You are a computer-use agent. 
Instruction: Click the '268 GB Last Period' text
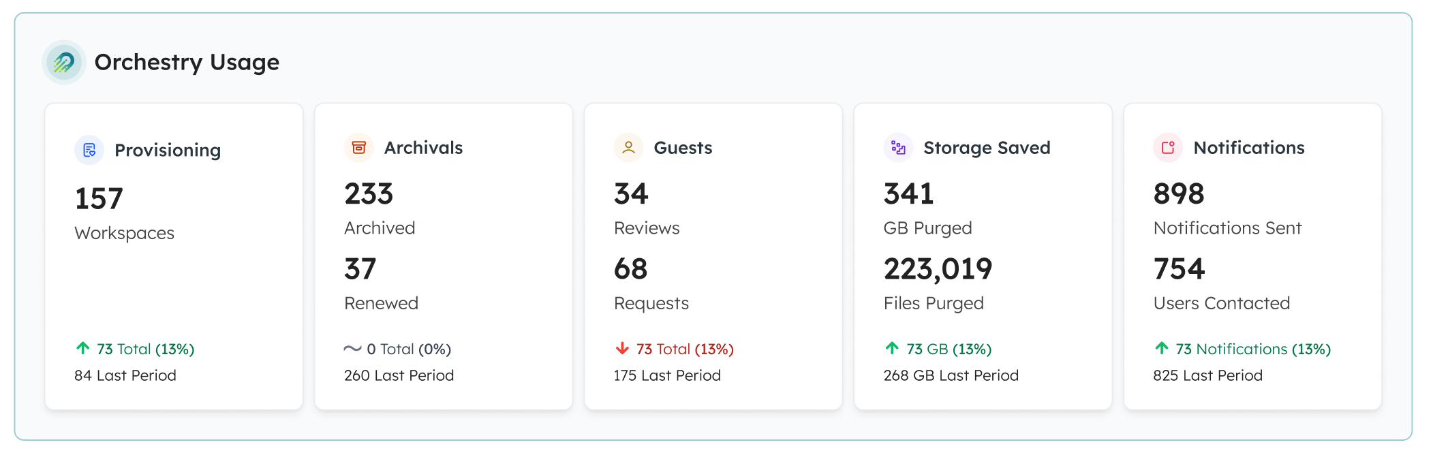point(951,375)
